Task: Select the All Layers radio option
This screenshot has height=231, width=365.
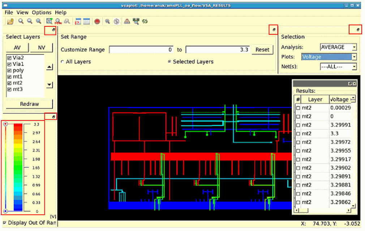Action: (x=63, y=62)
